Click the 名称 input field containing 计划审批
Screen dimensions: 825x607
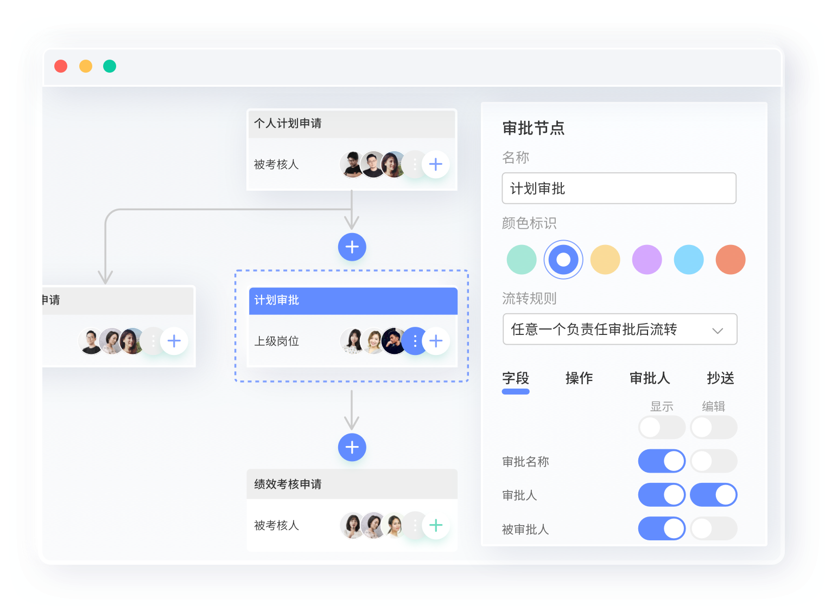click(619, 189)
